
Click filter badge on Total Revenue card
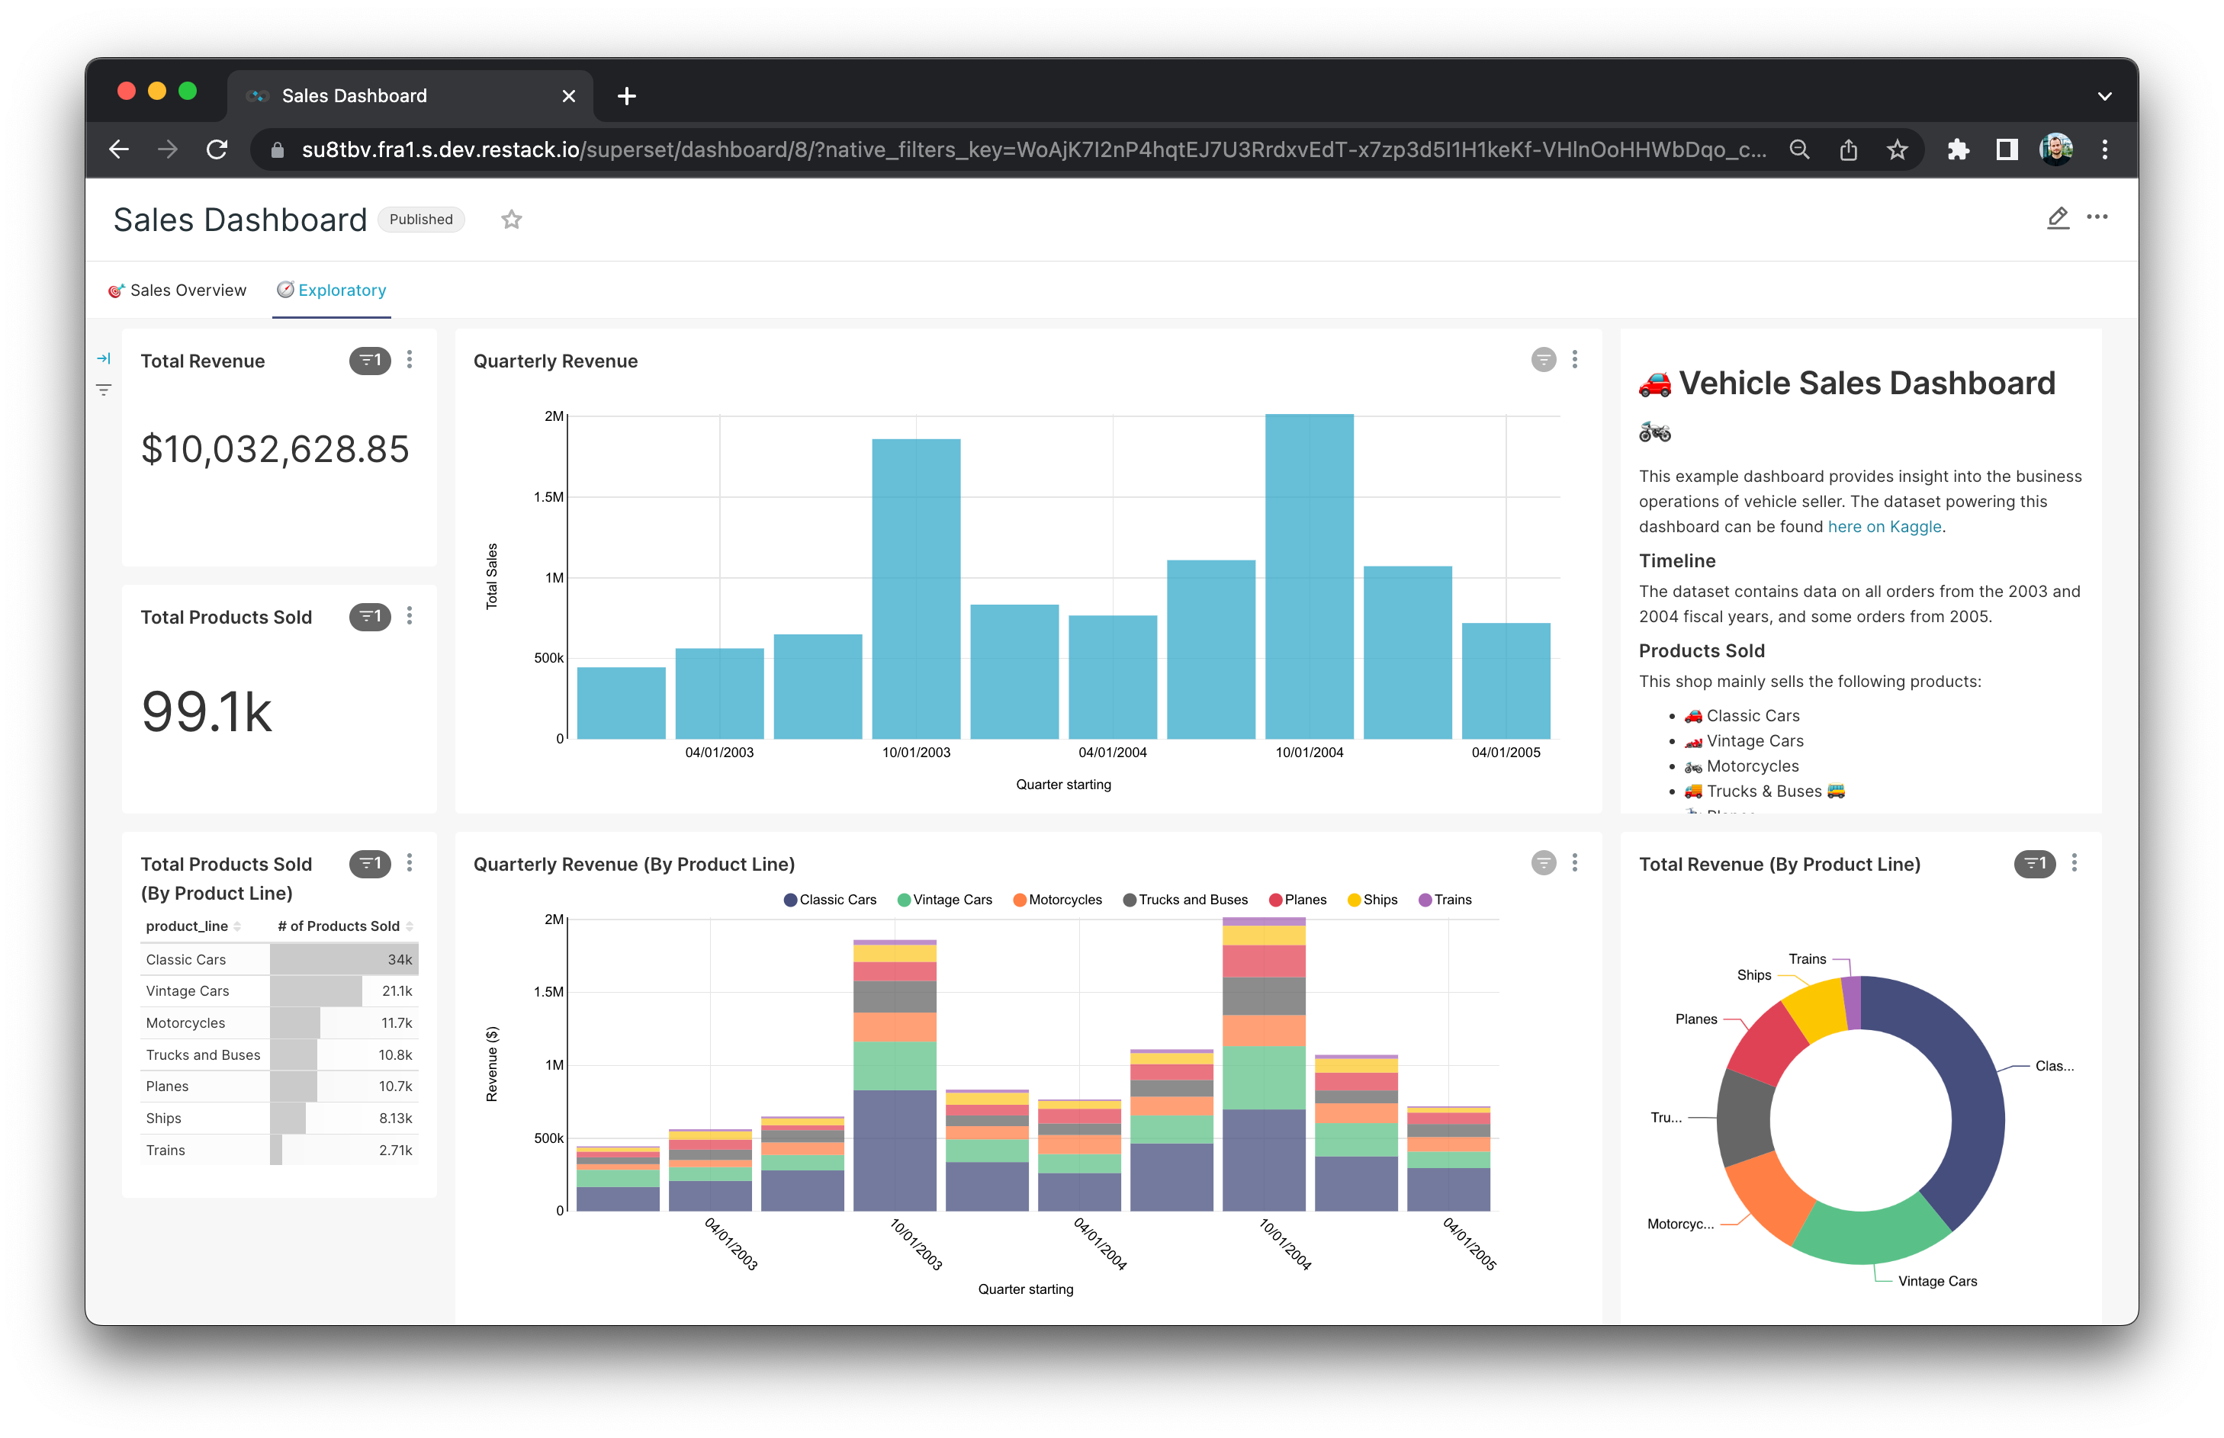[370, 361]
